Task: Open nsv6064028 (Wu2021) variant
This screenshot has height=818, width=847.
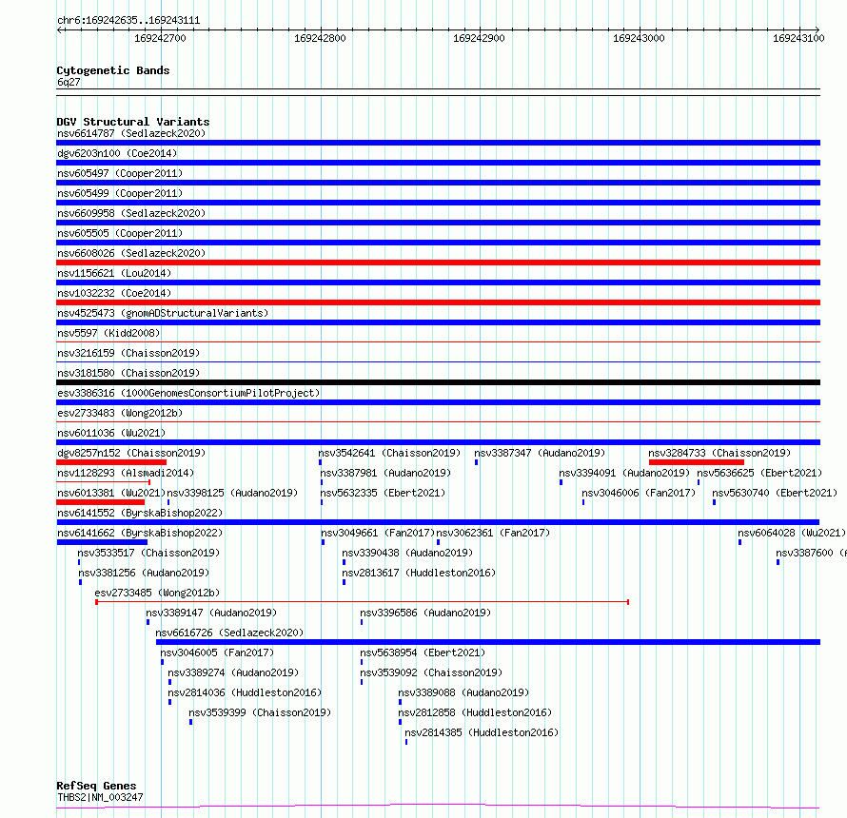Action: (x=792, y=533)
